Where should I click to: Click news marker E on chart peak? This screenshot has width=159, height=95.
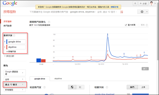click(x=108, y=36)
